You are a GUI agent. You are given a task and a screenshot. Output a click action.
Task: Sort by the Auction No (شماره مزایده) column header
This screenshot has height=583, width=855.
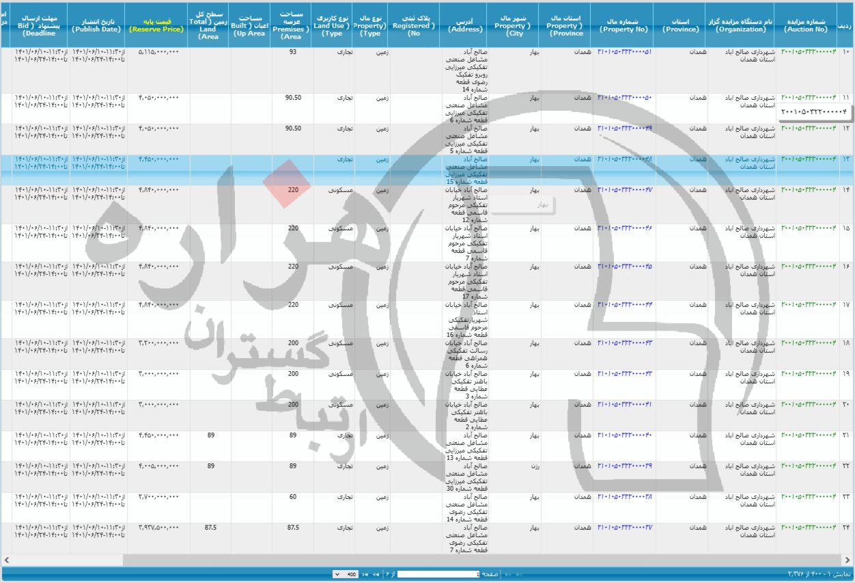(x=806, y=21)
